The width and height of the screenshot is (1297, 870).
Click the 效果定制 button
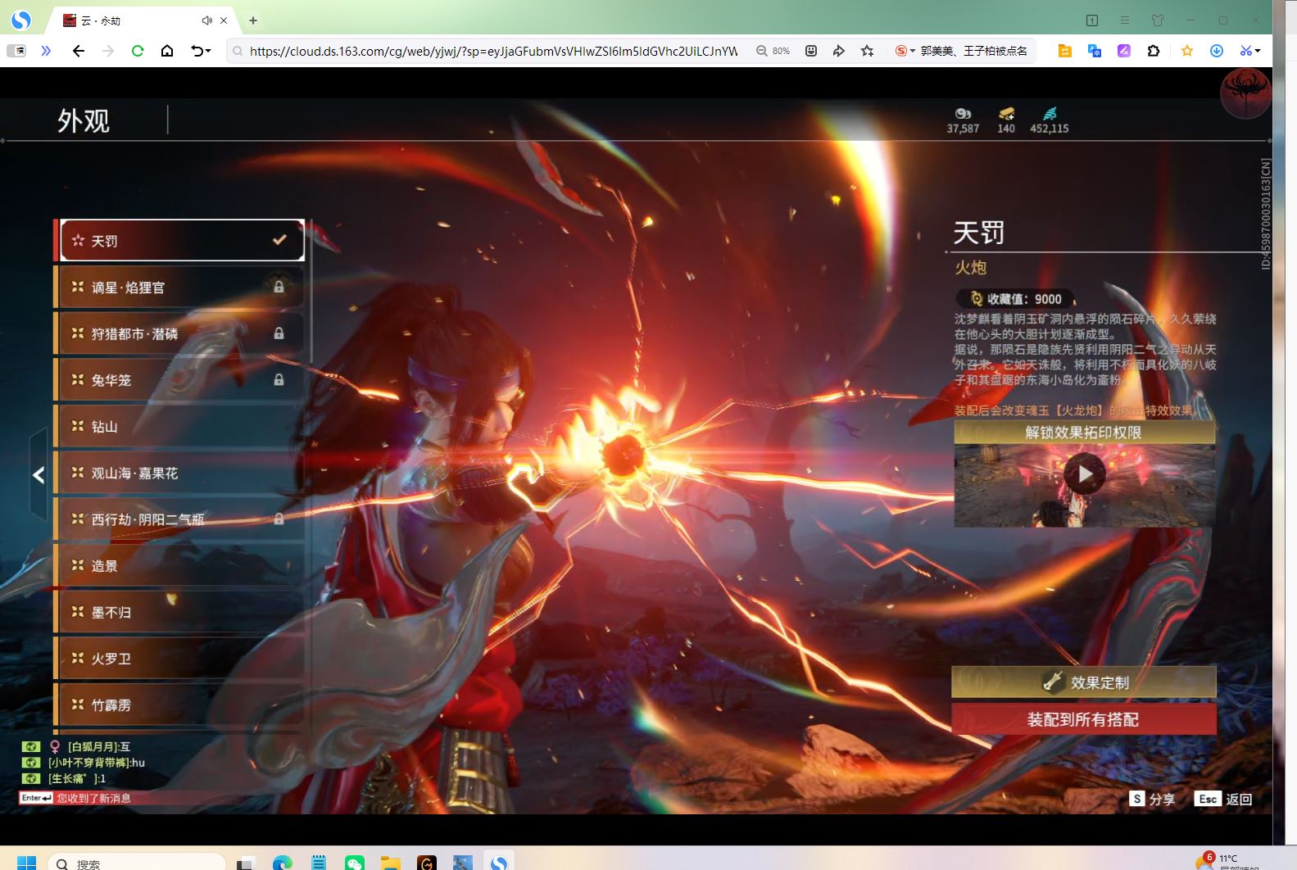pos(1083,682)
